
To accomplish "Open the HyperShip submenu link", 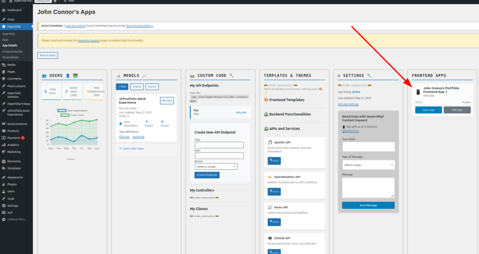I will (x=8, y=34).
